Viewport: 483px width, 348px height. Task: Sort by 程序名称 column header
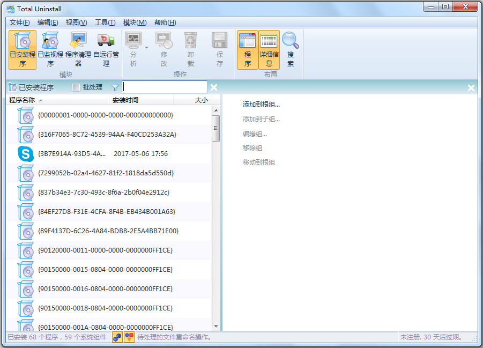(57, 100)
